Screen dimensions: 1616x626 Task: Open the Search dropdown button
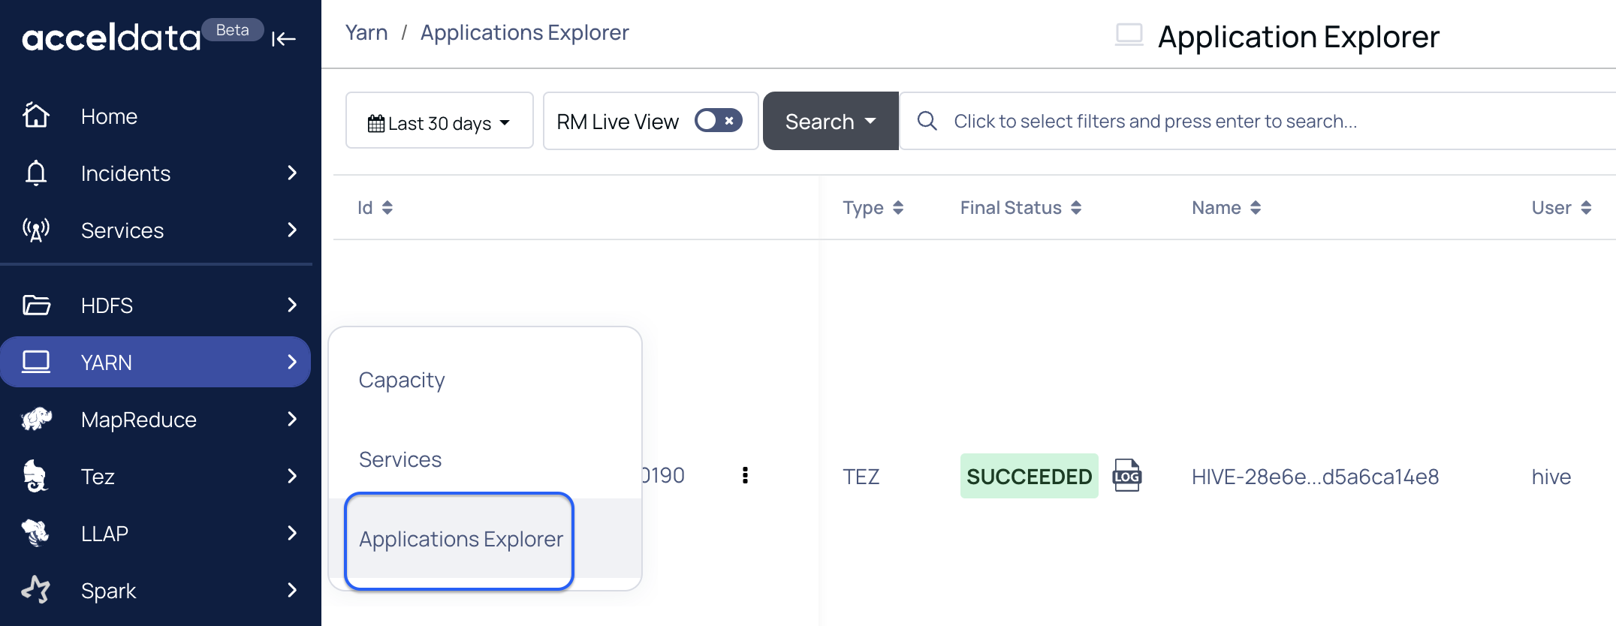tap(831, 122)
